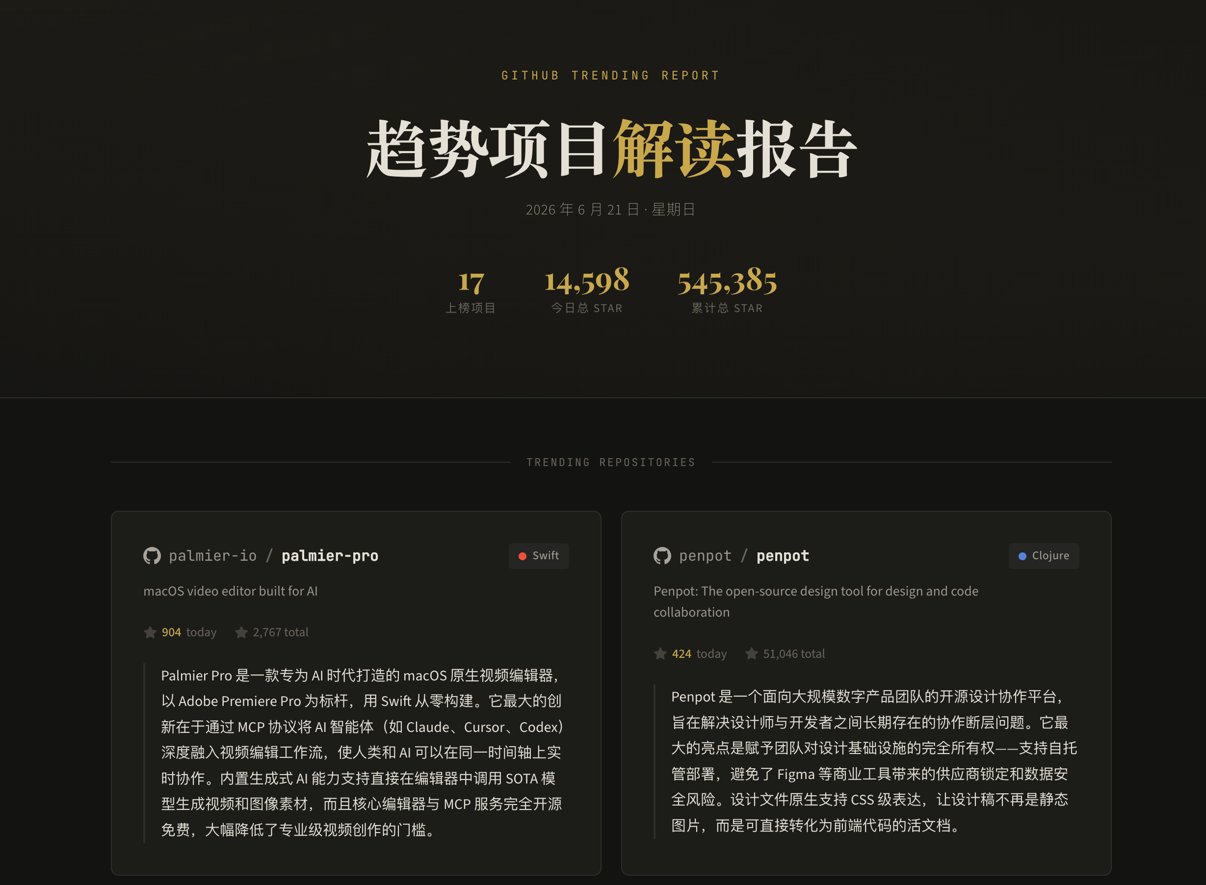Click the 趋势项目解读报告 main title
Screen dimensions: 1206x885
click(x=611, y=148)
